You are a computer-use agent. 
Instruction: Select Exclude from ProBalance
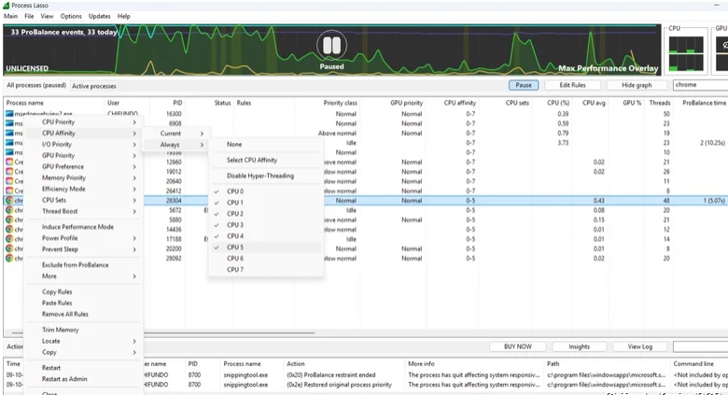(84, 265)
